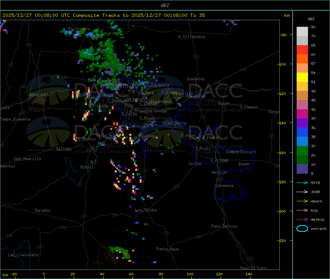Click the 'Agua_Toro' location label
Viewport: 330px width, 279px height.
coord(39,95)
